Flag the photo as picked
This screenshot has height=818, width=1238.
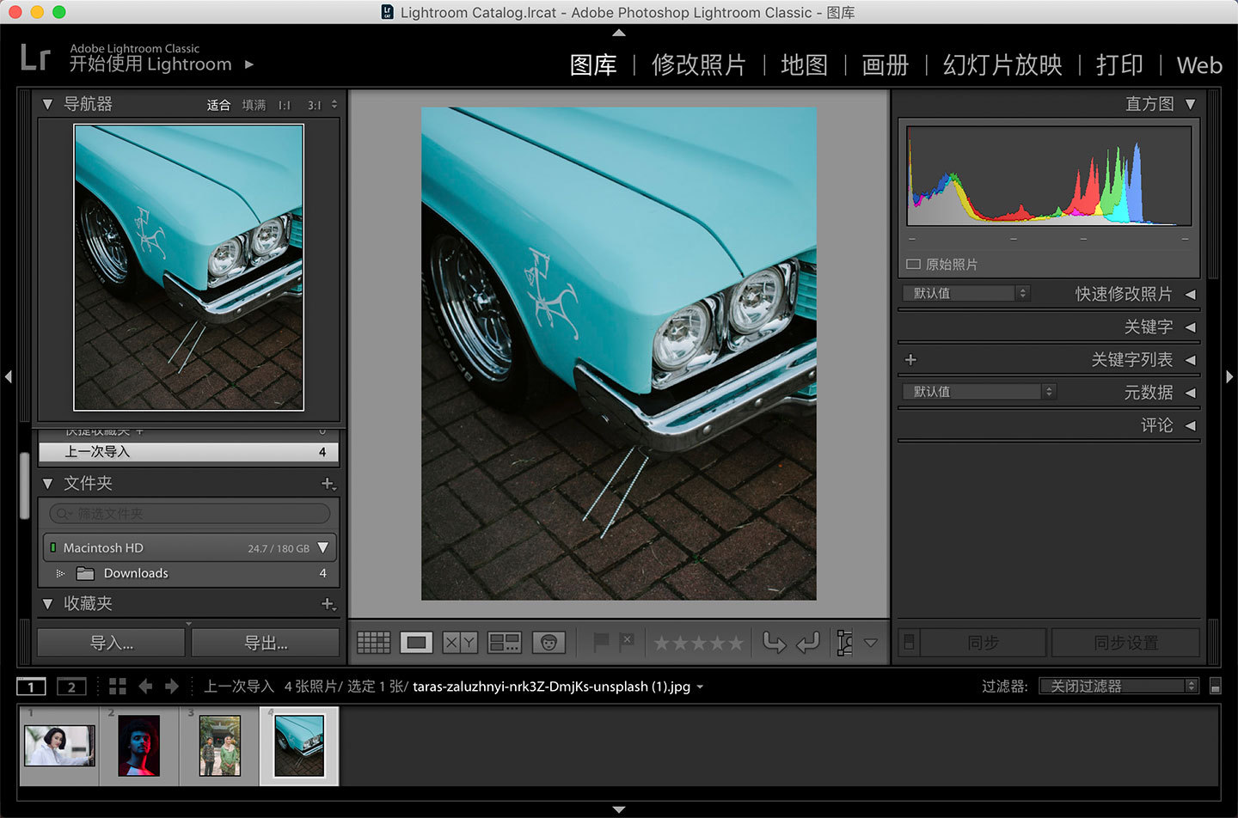(x=601, y=641)
